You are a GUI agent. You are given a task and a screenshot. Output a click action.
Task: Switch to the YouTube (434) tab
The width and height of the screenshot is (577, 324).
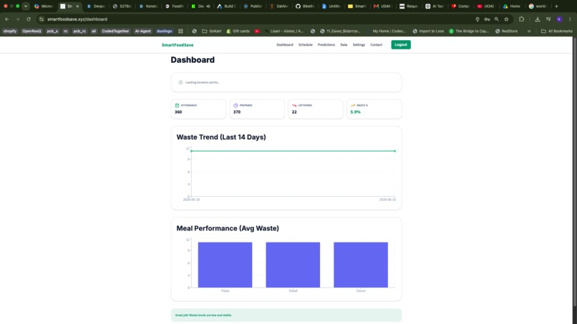click(486, 6)
